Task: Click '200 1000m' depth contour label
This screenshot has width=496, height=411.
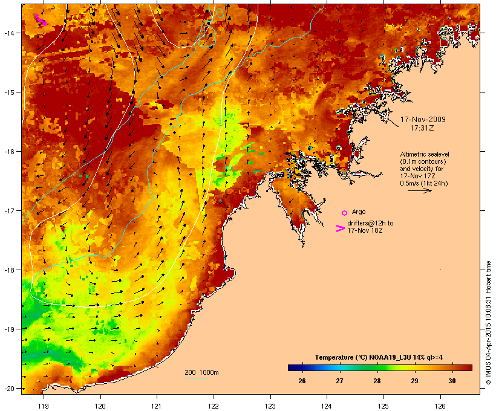Action: coord(201,372)
